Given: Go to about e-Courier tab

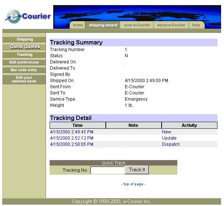Looking at the screenshot, I should [171, 25].
